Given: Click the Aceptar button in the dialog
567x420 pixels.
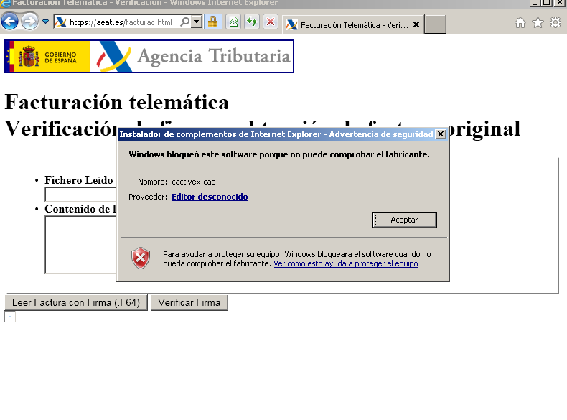Looking at the screenshot, I should [x=405, y=220].
